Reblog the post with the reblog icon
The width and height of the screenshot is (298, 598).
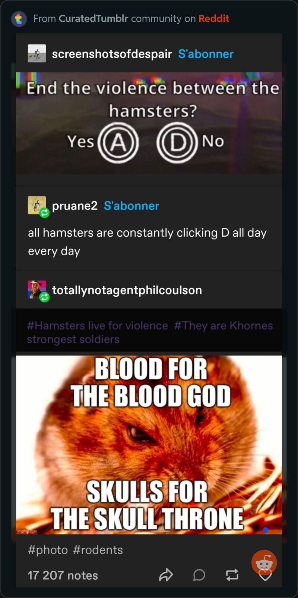(x=232, y=575)
